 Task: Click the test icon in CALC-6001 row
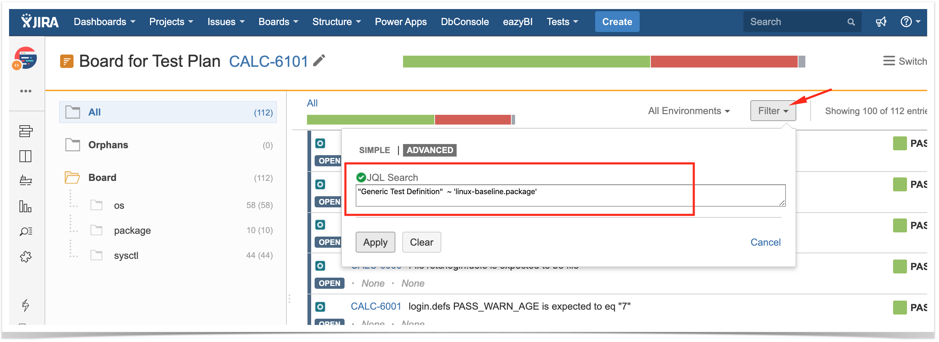(320, 307)
